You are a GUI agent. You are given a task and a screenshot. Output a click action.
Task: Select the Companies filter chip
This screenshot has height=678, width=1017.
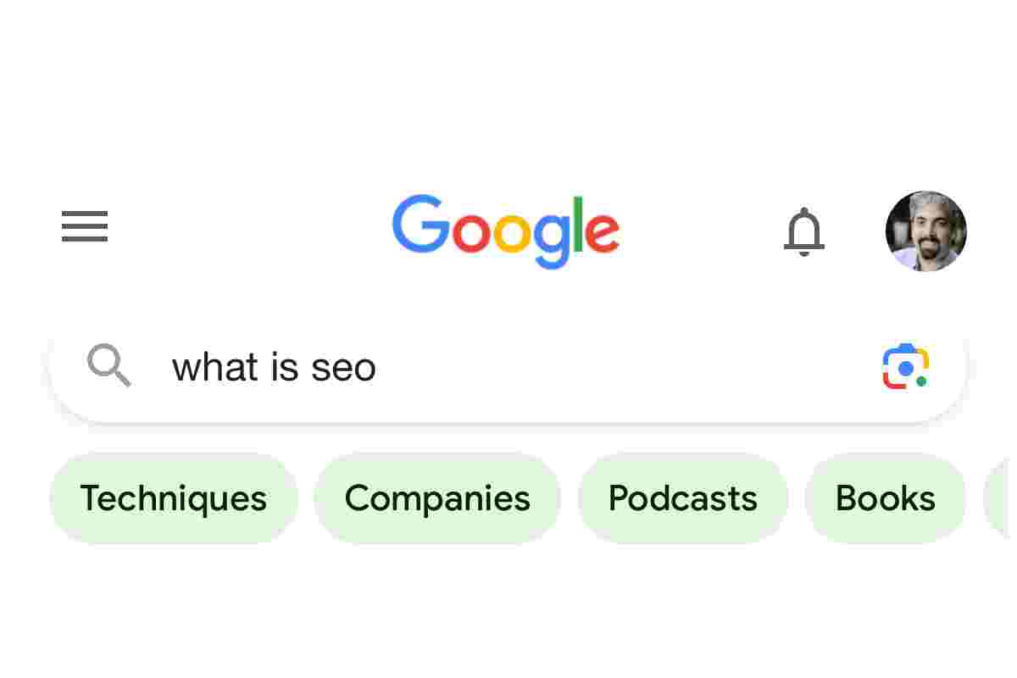click(x=437, y=498)
